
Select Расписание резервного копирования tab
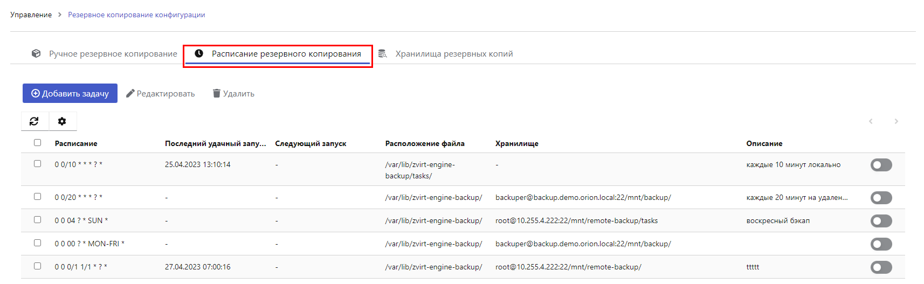pyautogui.click(x=278, y=54)
